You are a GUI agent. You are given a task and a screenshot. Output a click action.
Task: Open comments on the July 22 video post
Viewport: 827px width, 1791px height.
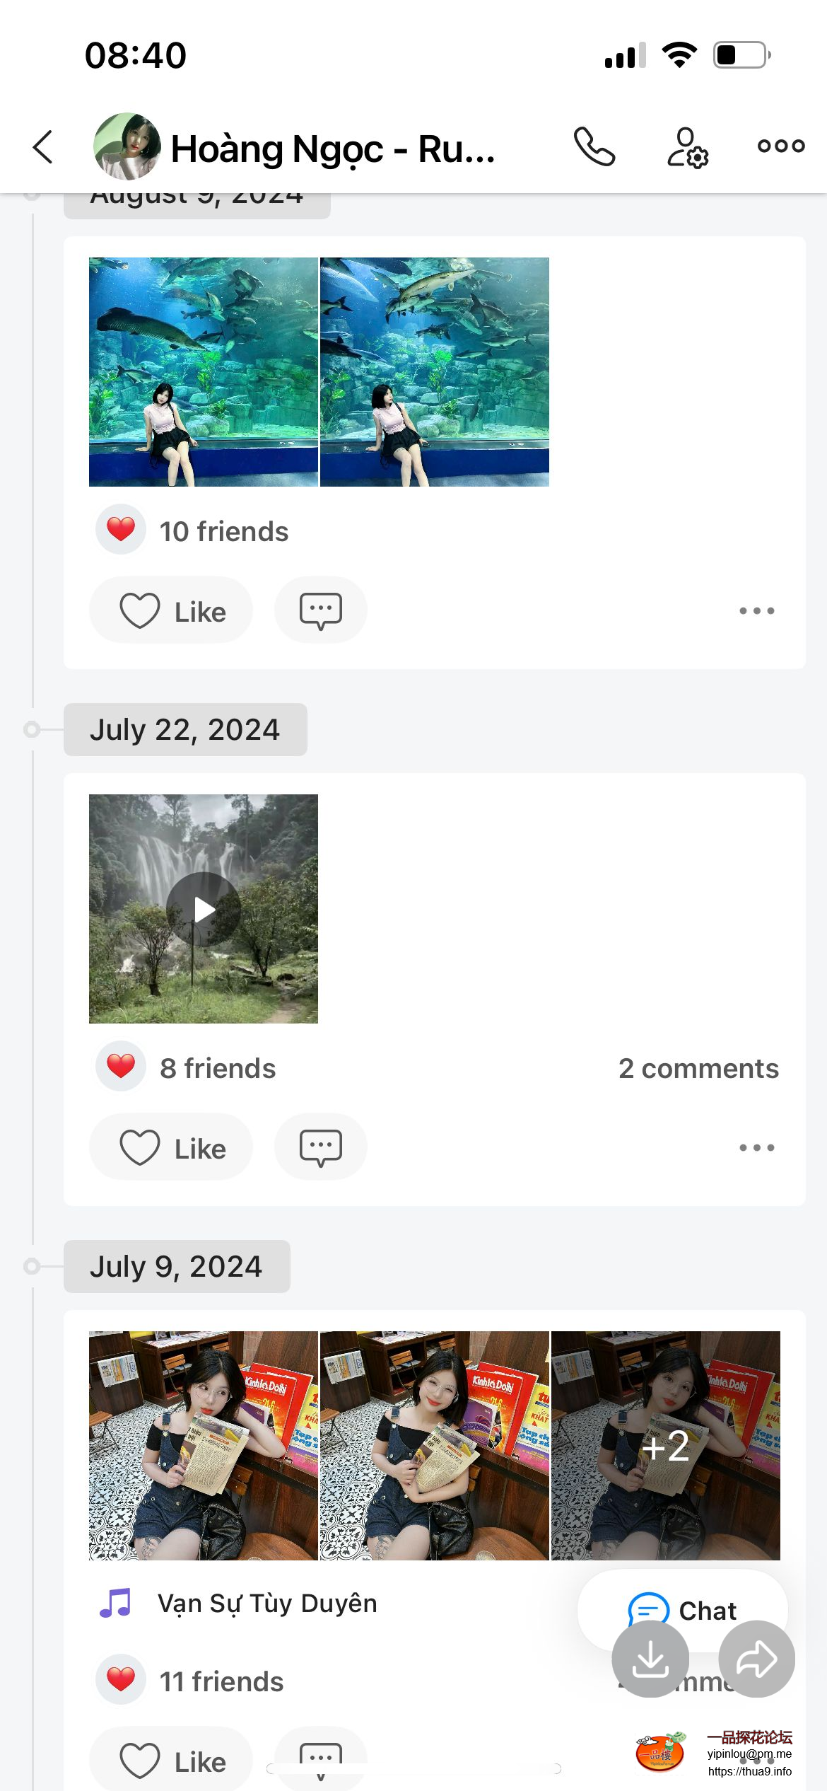click(320, 1147)
